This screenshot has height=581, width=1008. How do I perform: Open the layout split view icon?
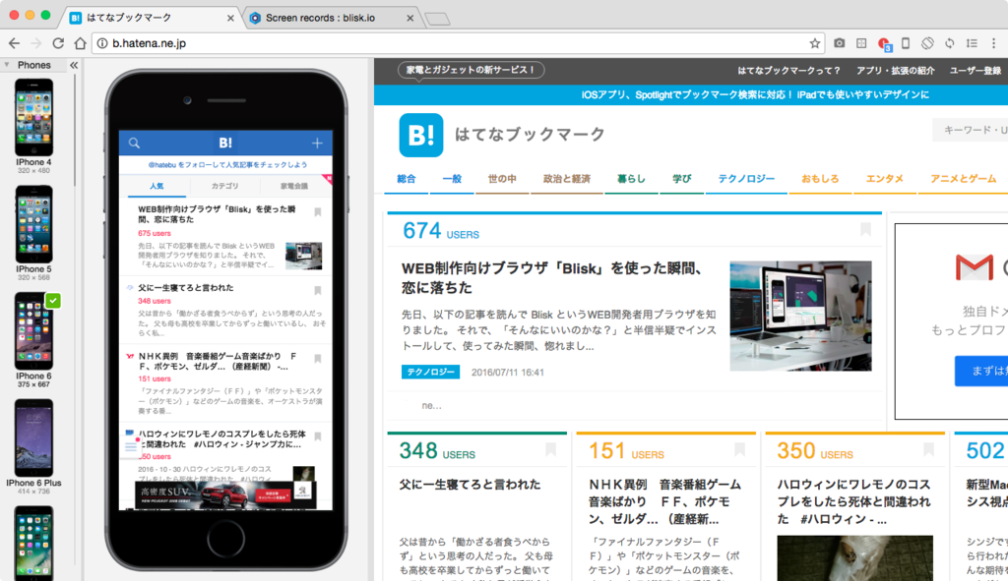[x=861, y=43]
